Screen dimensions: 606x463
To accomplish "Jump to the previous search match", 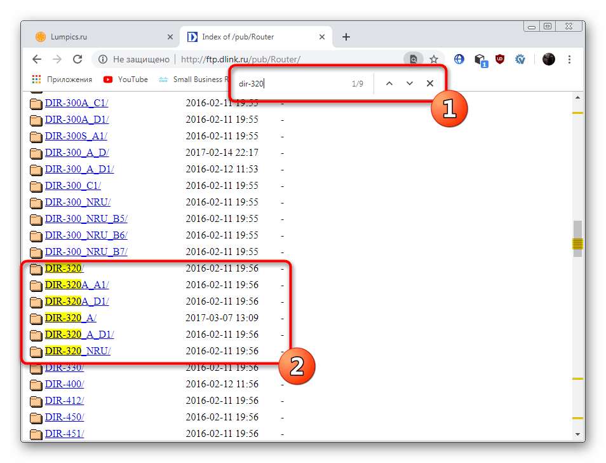I will pyautogui.click(x=389, y=83).
